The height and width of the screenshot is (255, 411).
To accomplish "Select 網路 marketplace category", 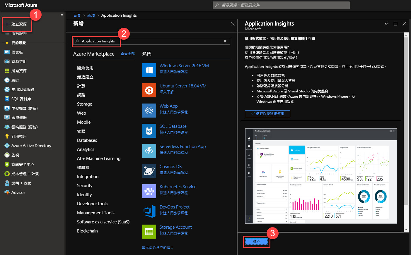I will pyautogui.click(x=81, y=95).
